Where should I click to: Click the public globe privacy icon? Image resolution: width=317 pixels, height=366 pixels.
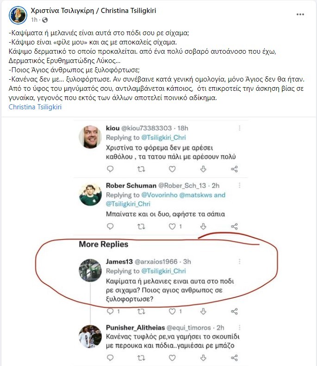[44, 20]
